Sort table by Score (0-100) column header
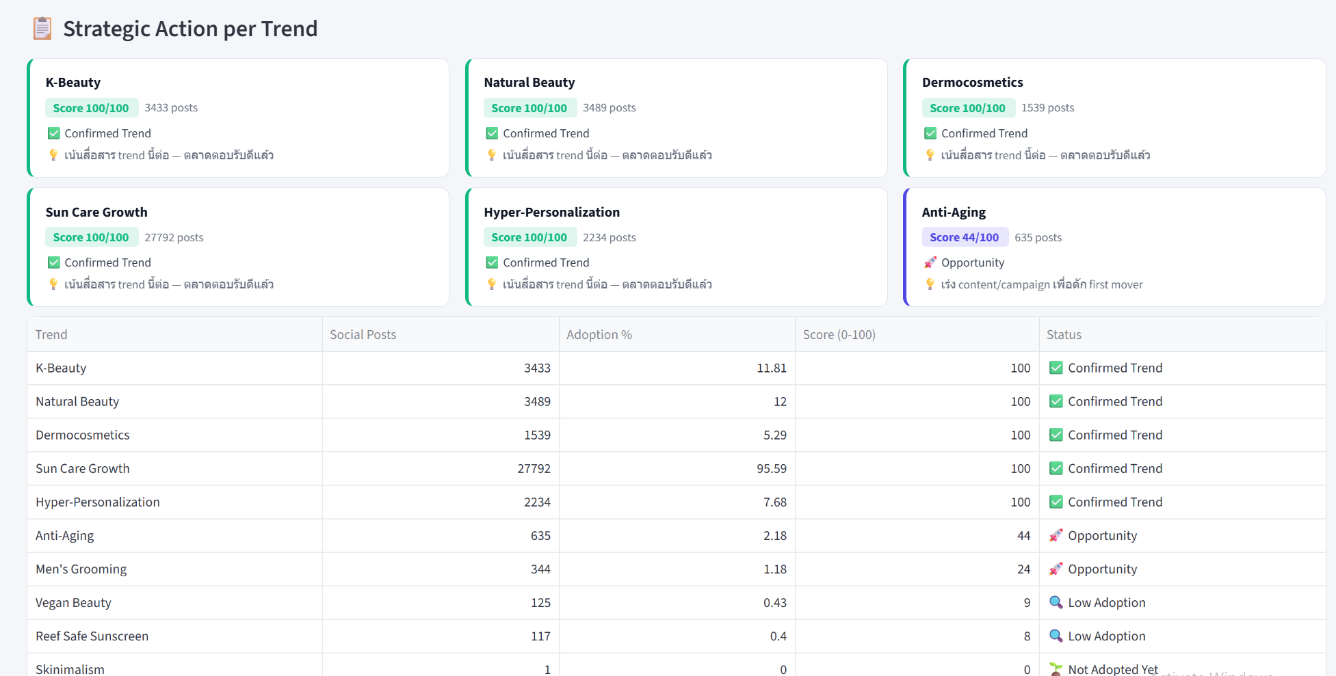The width and height of the screenshot is (1336, 676). (x=839, y=334)
